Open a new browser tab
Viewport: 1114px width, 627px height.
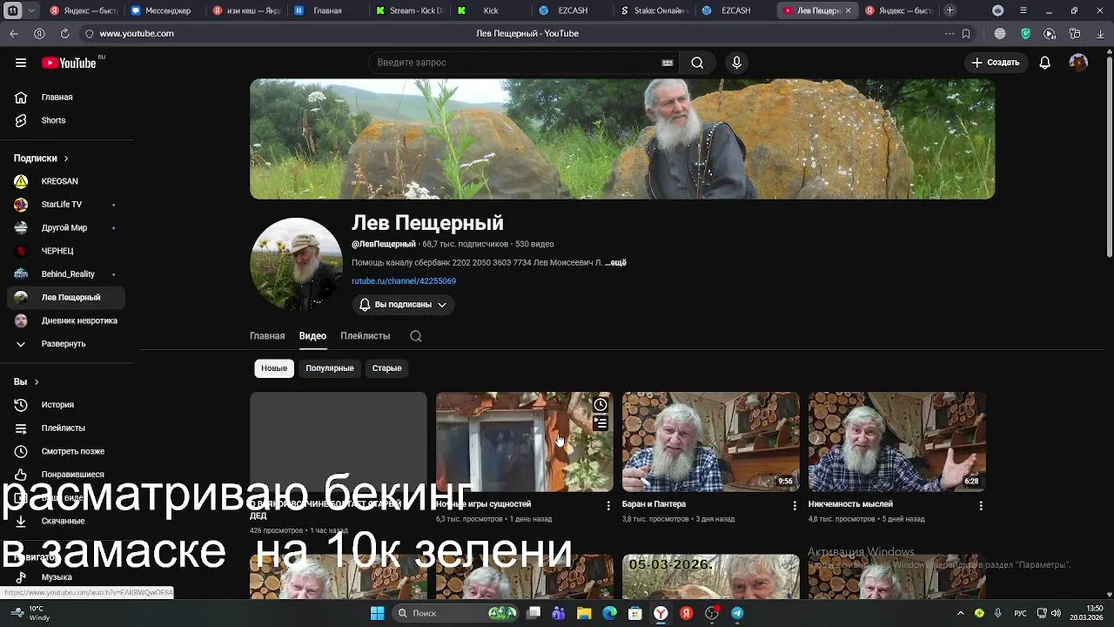pyautogui.click(x=950, y=10)
